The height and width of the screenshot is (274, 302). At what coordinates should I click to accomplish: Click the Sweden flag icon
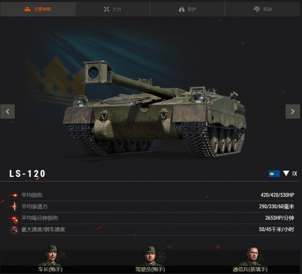coord(274,174)
